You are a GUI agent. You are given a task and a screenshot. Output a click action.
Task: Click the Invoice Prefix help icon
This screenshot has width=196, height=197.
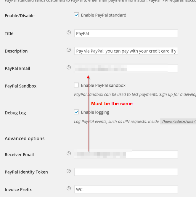(69, 188)
